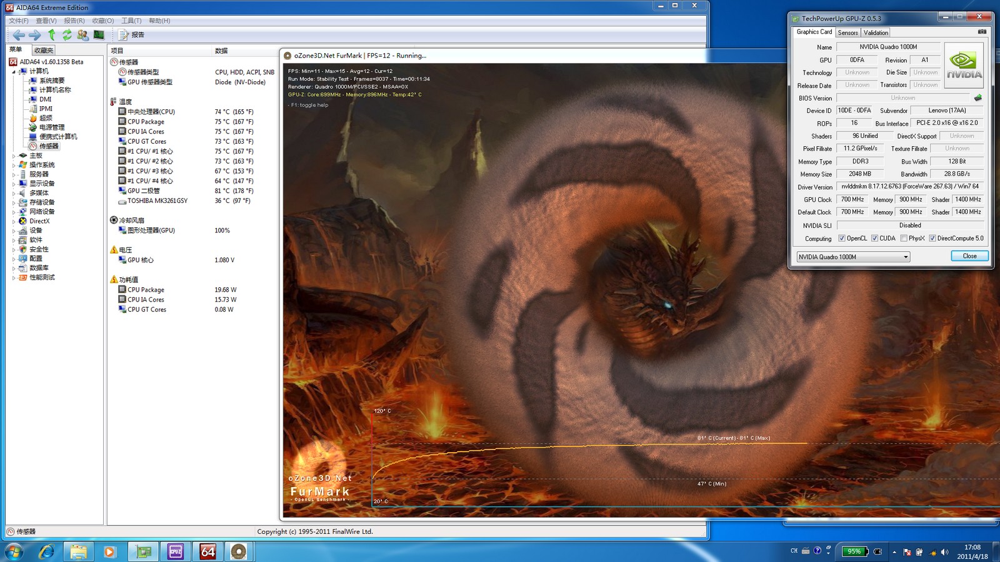
Task: Click the green Up arrow toolbar icon
Action: [x=52, y=35]
